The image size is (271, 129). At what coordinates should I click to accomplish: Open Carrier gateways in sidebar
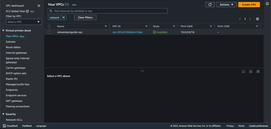(16, 68)
